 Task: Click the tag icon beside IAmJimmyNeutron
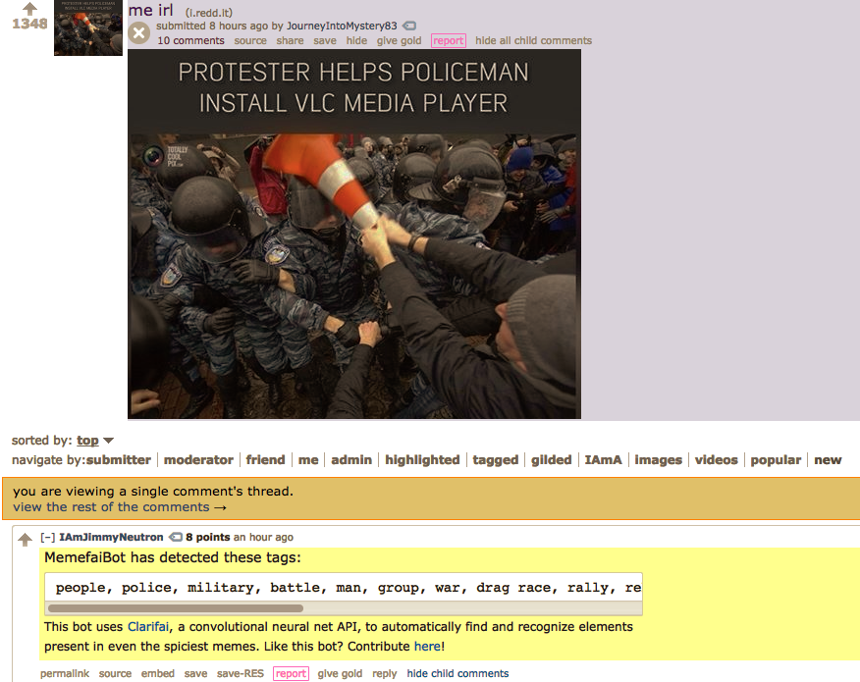click(x=175, y=537)
